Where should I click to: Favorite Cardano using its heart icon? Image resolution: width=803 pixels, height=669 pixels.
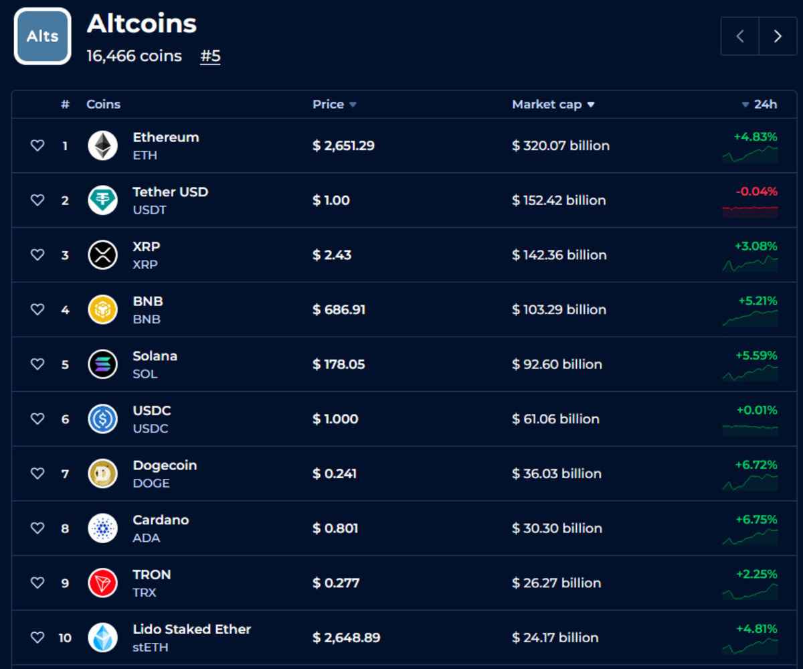pos(37,528)
